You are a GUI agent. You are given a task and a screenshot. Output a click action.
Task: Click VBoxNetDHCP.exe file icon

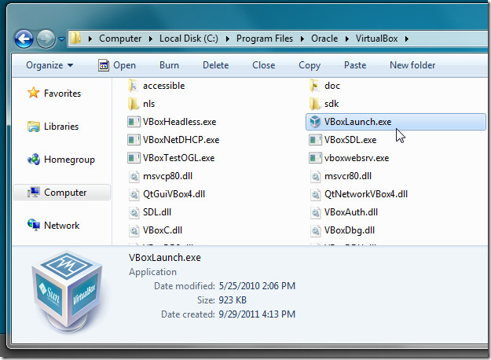click(134, 140)
